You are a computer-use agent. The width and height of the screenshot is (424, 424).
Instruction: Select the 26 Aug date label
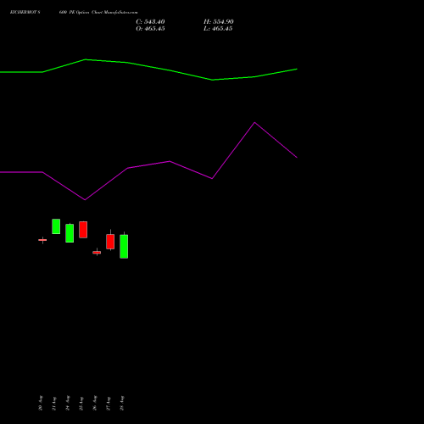[95, 403]
